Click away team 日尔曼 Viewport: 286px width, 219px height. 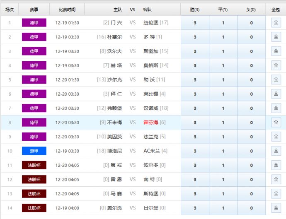click(150, 208)
